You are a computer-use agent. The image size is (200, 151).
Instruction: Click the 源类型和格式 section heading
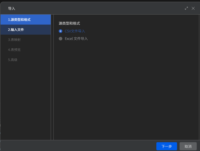click(69, 23)
